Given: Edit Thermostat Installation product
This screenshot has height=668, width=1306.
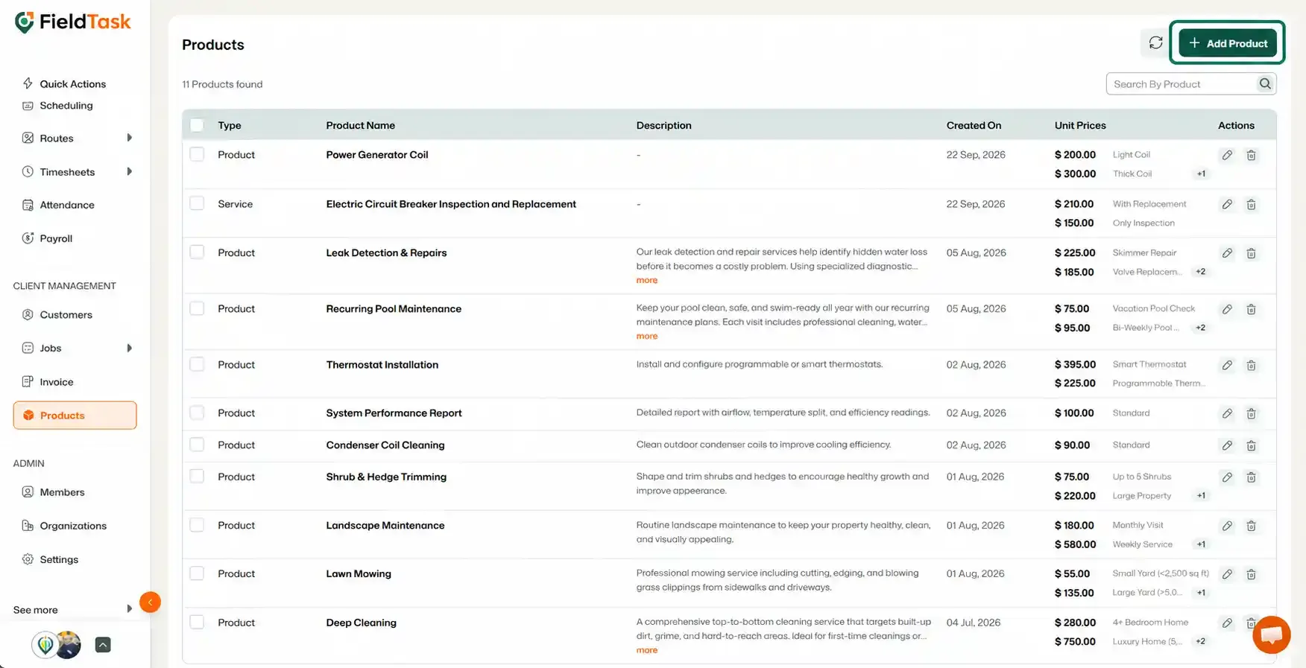Looking at the screenshot, I should point(1227,365).
